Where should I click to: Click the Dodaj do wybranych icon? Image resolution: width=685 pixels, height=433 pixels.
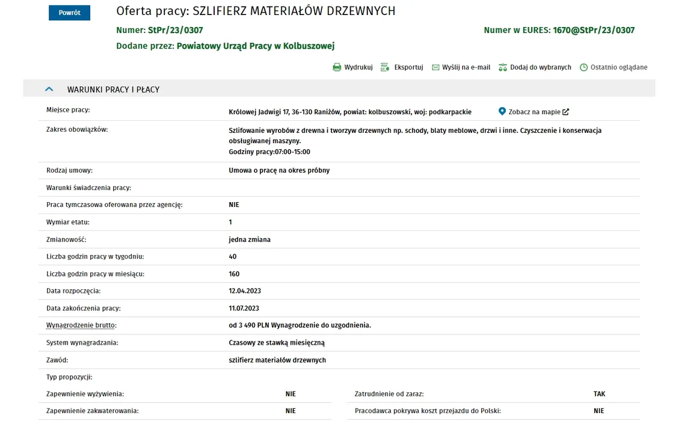click(503, 67)
